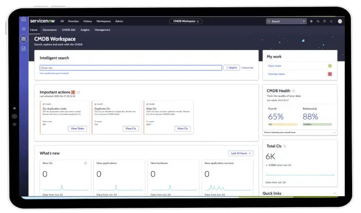Click the Open tasks green count badge

coord(330,66)
